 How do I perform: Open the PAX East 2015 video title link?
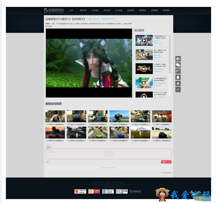tap(160, 94)
